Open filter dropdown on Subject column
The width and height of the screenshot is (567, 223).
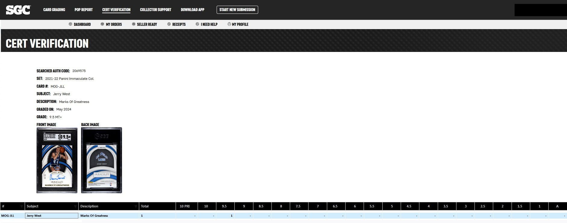coord(75,206)
